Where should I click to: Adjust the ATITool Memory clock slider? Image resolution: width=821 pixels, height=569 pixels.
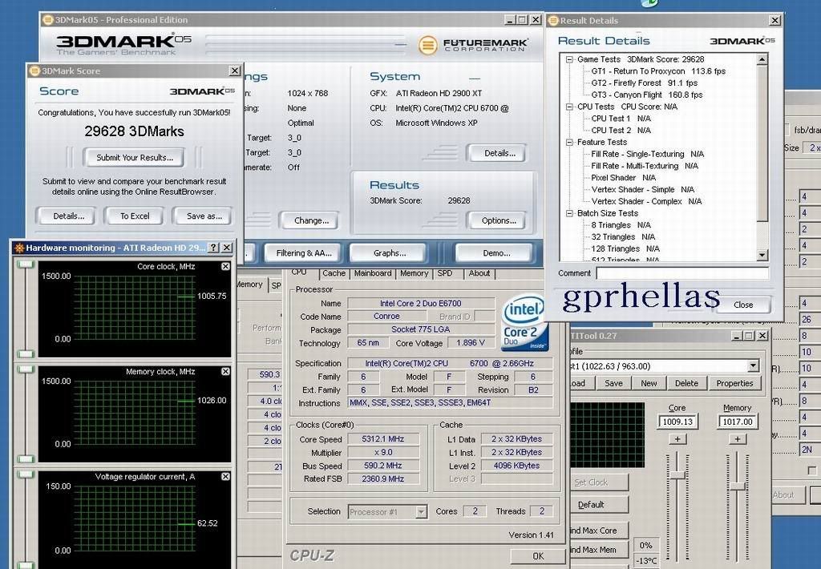738,486
